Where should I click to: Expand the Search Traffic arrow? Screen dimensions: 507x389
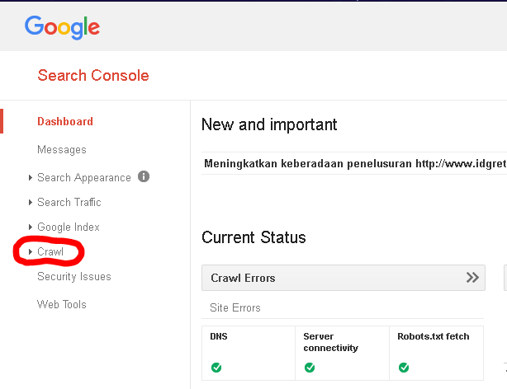[31, 203]
